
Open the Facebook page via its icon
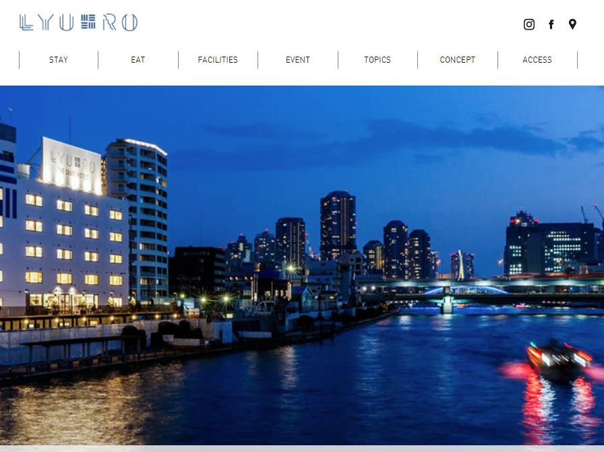551,24
